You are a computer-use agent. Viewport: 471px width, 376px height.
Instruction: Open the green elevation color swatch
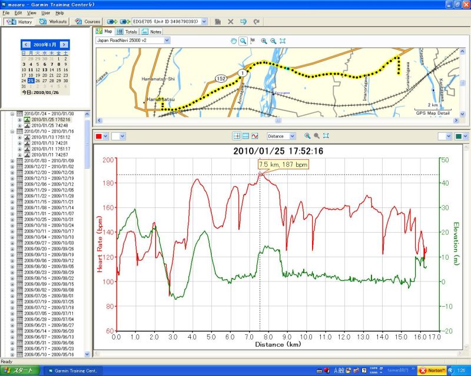(x=462, y=136)
